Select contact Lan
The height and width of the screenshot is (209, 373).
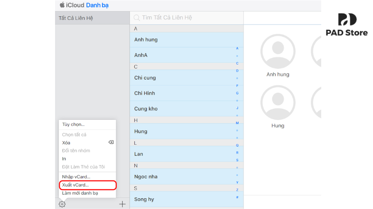tap(187, 154)
